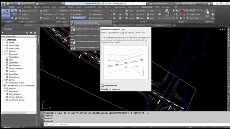The height and width of the screenshot is (129, 230).
Task: Click Match Layer button
Action: (x=193, y=18)
